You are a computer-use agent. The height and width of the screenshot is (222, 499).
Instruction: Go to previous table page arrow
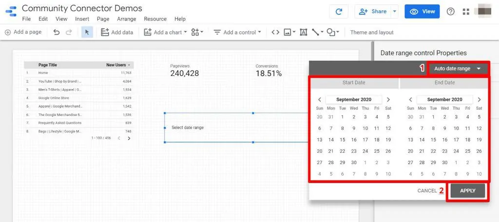click(x=119, y=138)
